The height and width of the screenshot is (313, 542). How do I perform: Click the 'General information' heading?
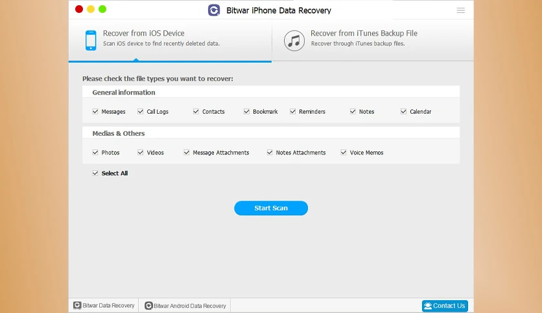pyautogui.click(x=124, y=92)
